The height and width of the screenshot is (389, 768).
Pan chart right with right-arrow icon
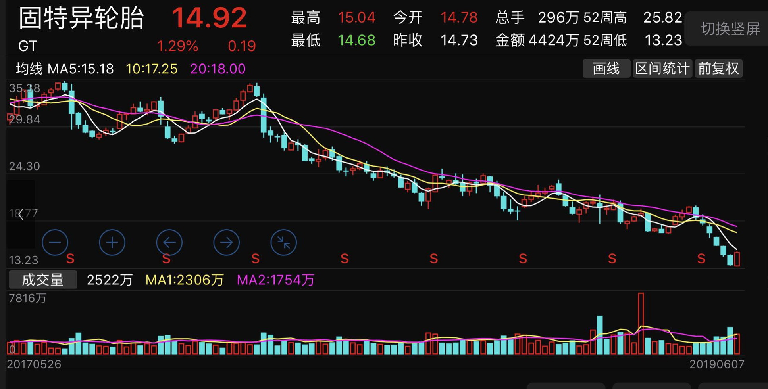tap(226, 242)
